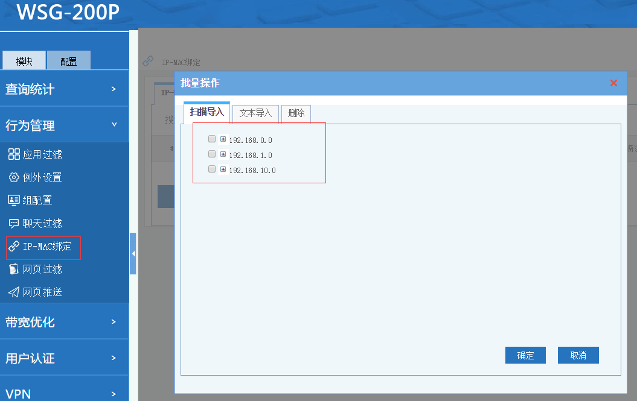Click the 网页推送 paper plane icon
The height and width of the screenshot is (401, 637).
pos(14,292)
